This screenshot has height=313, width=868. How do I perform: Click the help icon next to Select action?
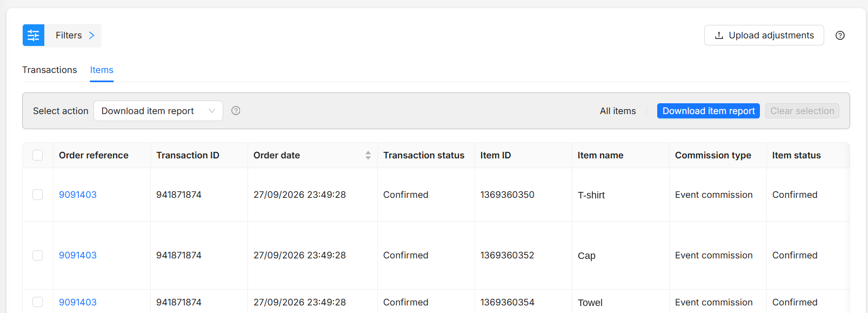[236, 110]
